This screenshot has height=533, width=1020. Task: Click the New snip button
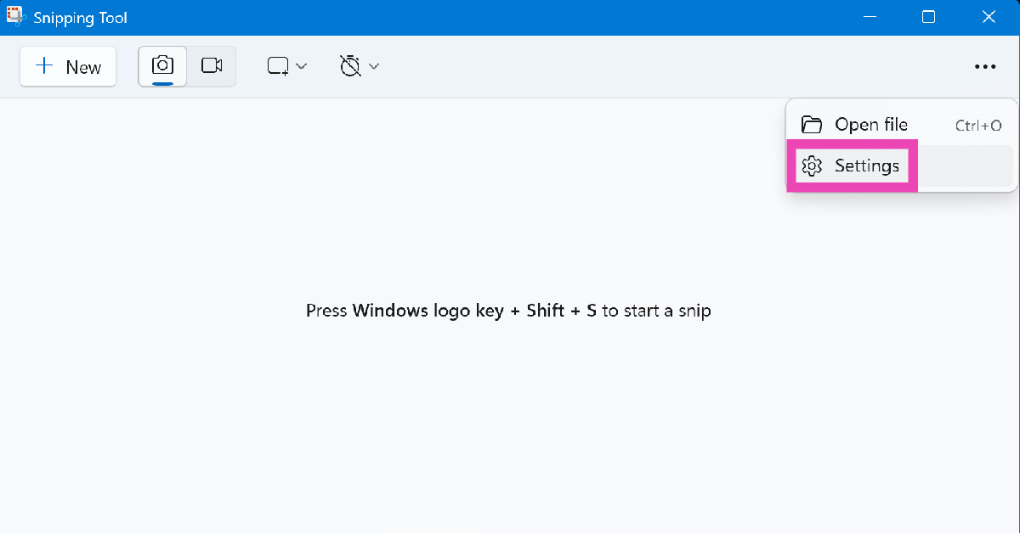tap(68, 66)
